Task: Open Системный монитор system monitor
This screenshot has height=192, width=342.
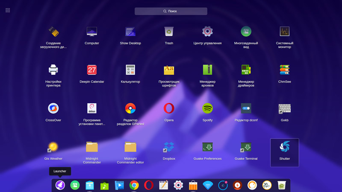Action: point(285,32)
